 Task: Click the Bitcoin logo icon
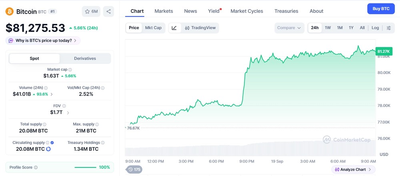(10, 12)
